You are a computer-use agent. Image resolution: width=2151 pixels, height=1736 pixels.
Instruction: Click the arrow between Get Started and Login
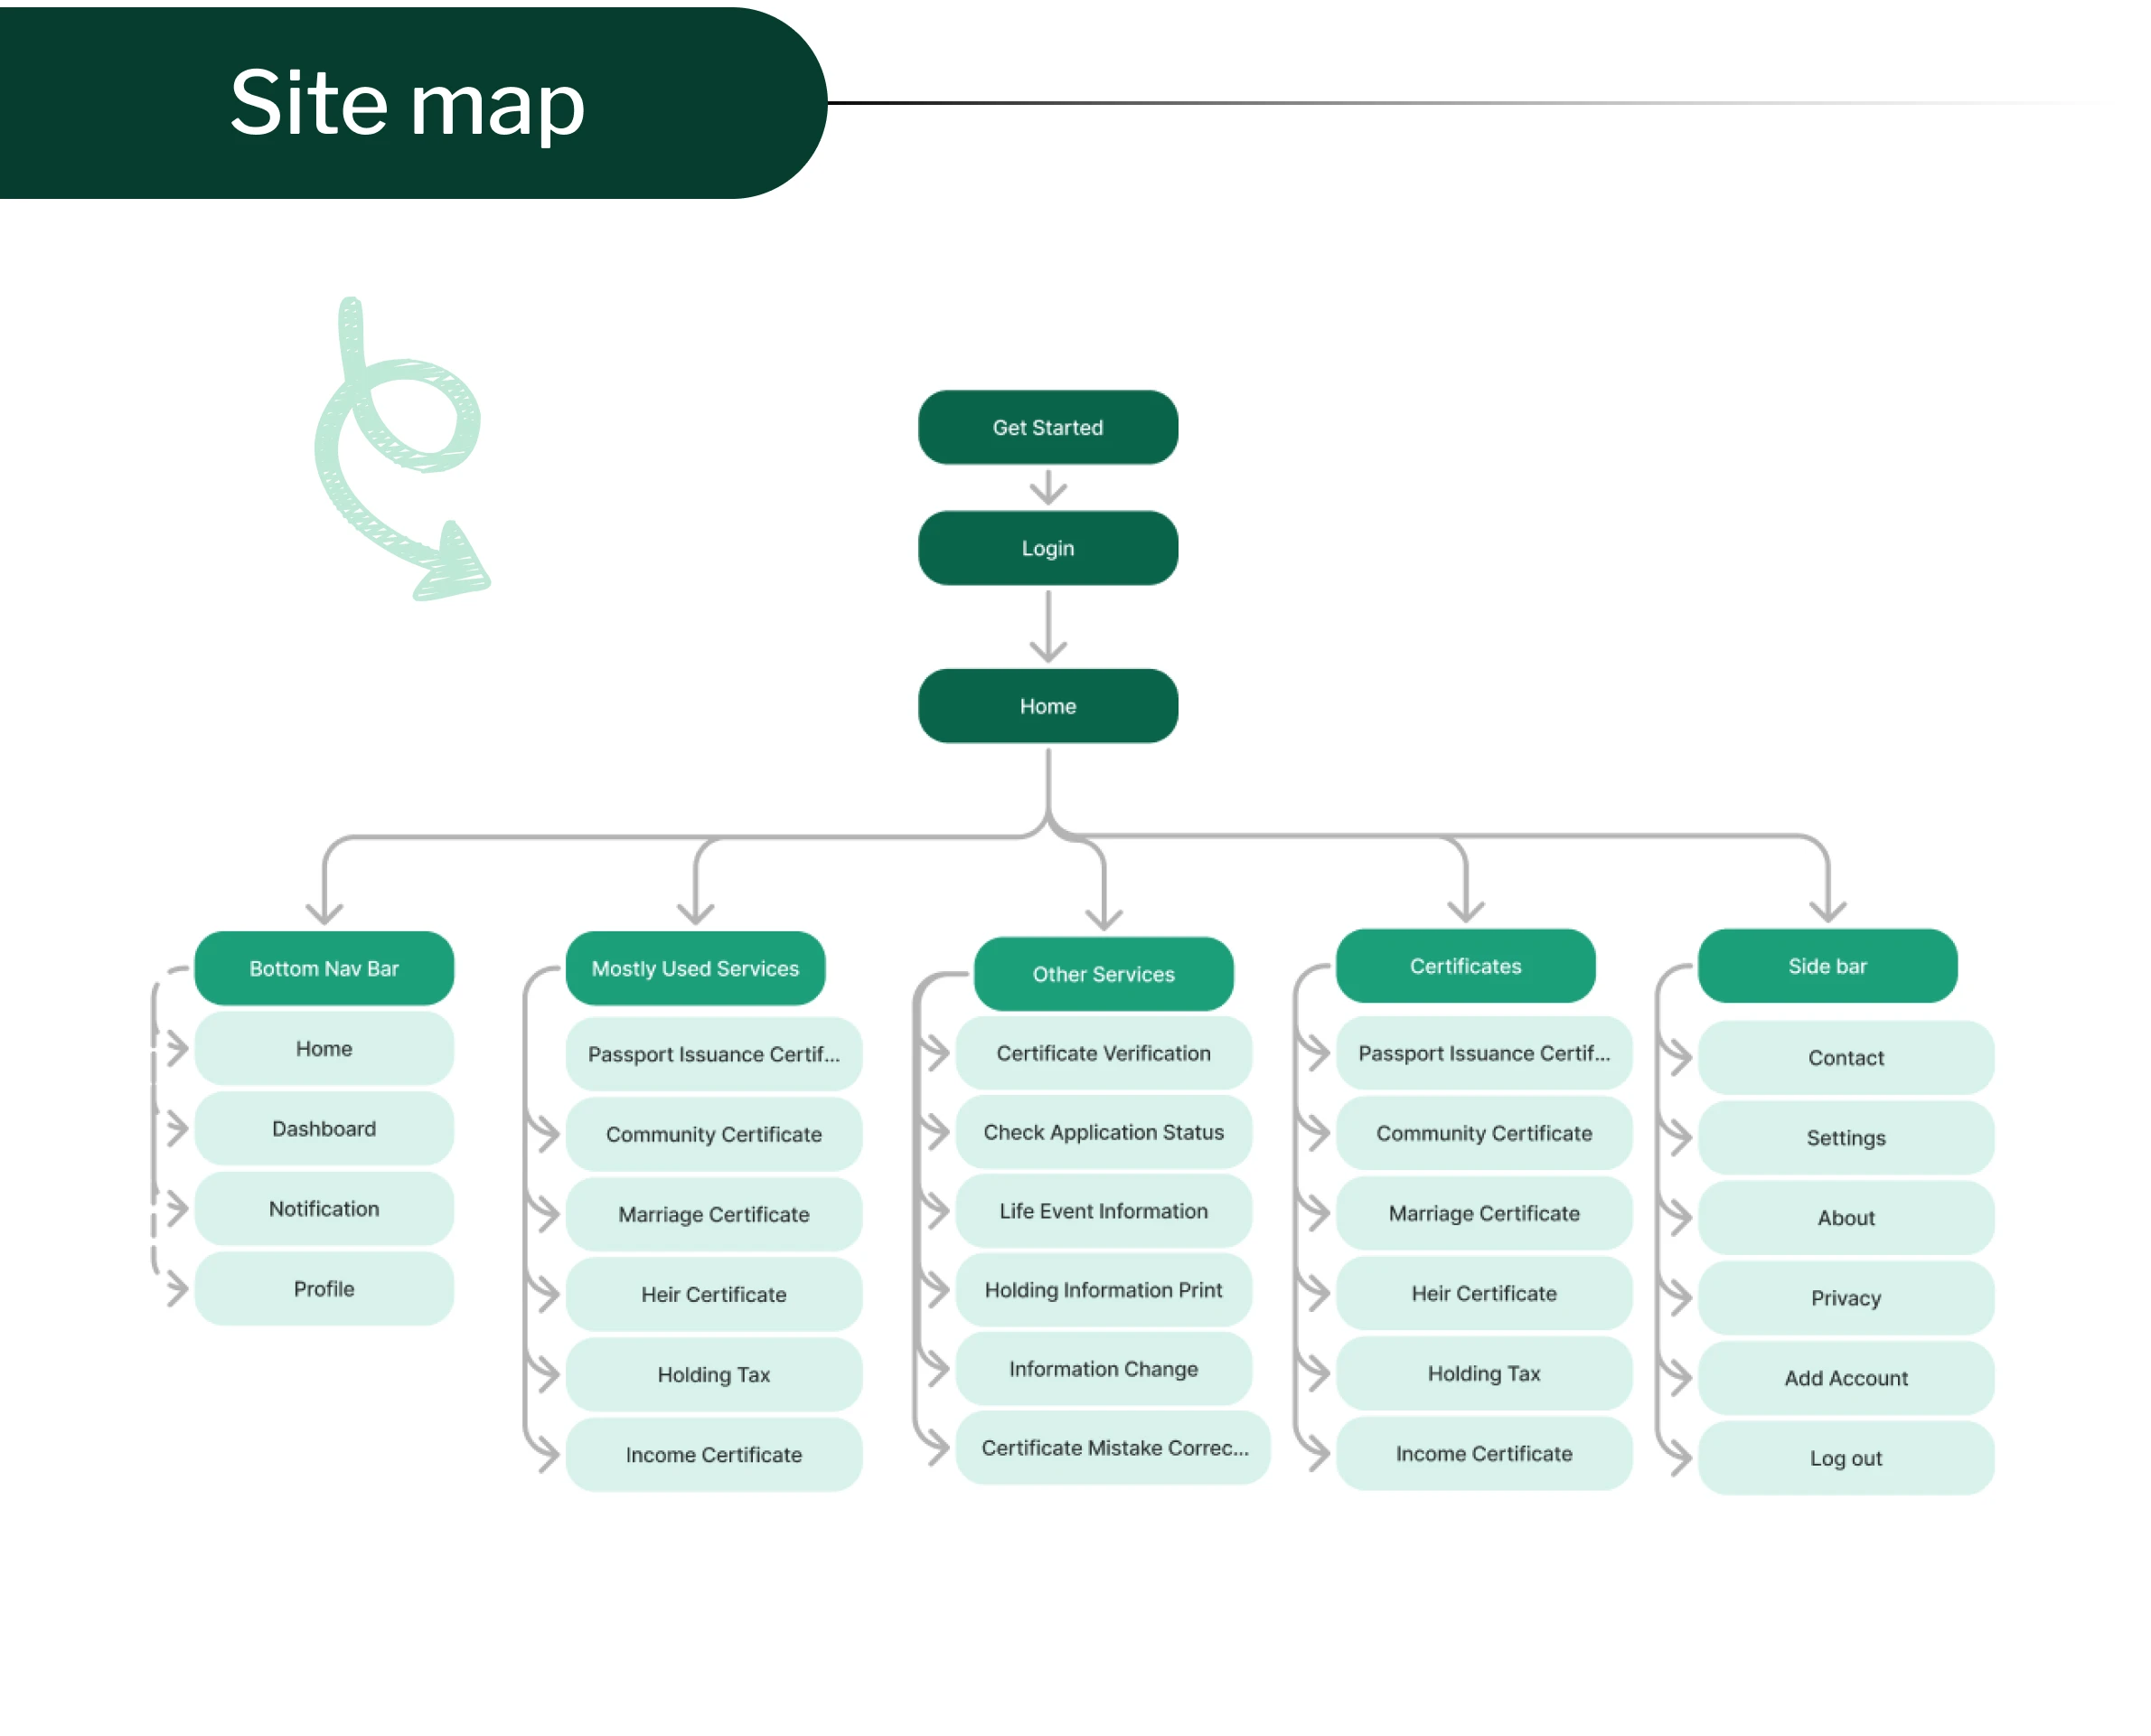[x=1047, y=488]
